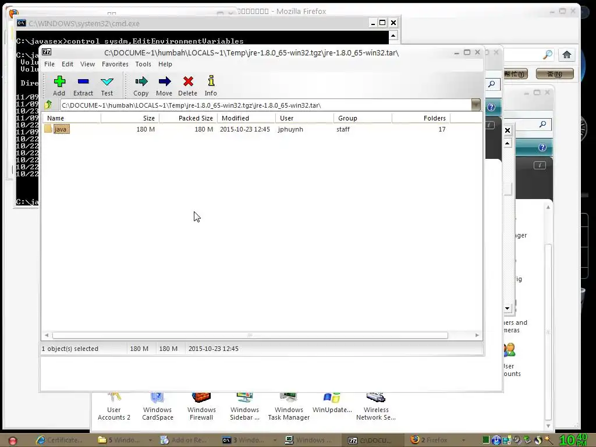Open User Accounts 2 item

(x=113, y=407)
